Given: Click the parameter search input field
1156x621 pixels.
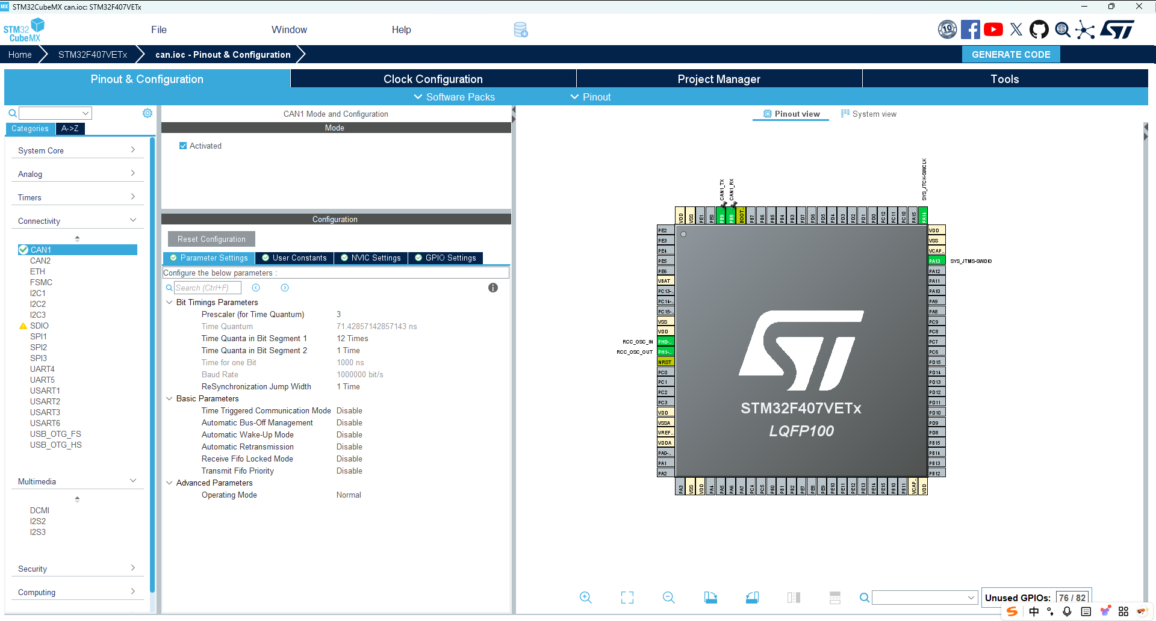Looking at the screenshot, I should click(208, 288).
